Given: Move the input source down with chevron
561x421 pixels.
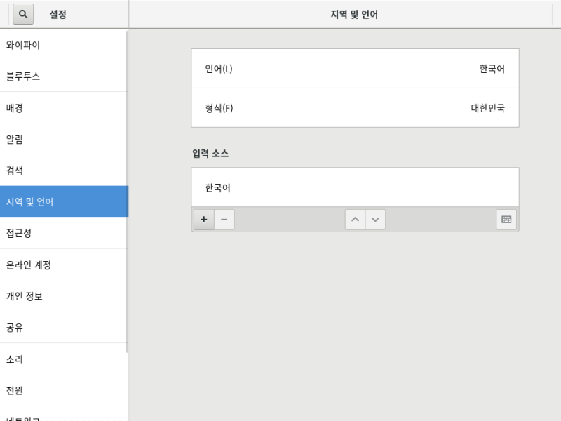Looking at the screenshot, I should pos(375,220).
